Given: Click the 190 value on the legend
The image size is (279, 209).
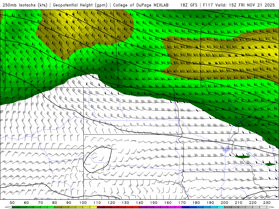Looking at the screenshot, I should [210, 203].
